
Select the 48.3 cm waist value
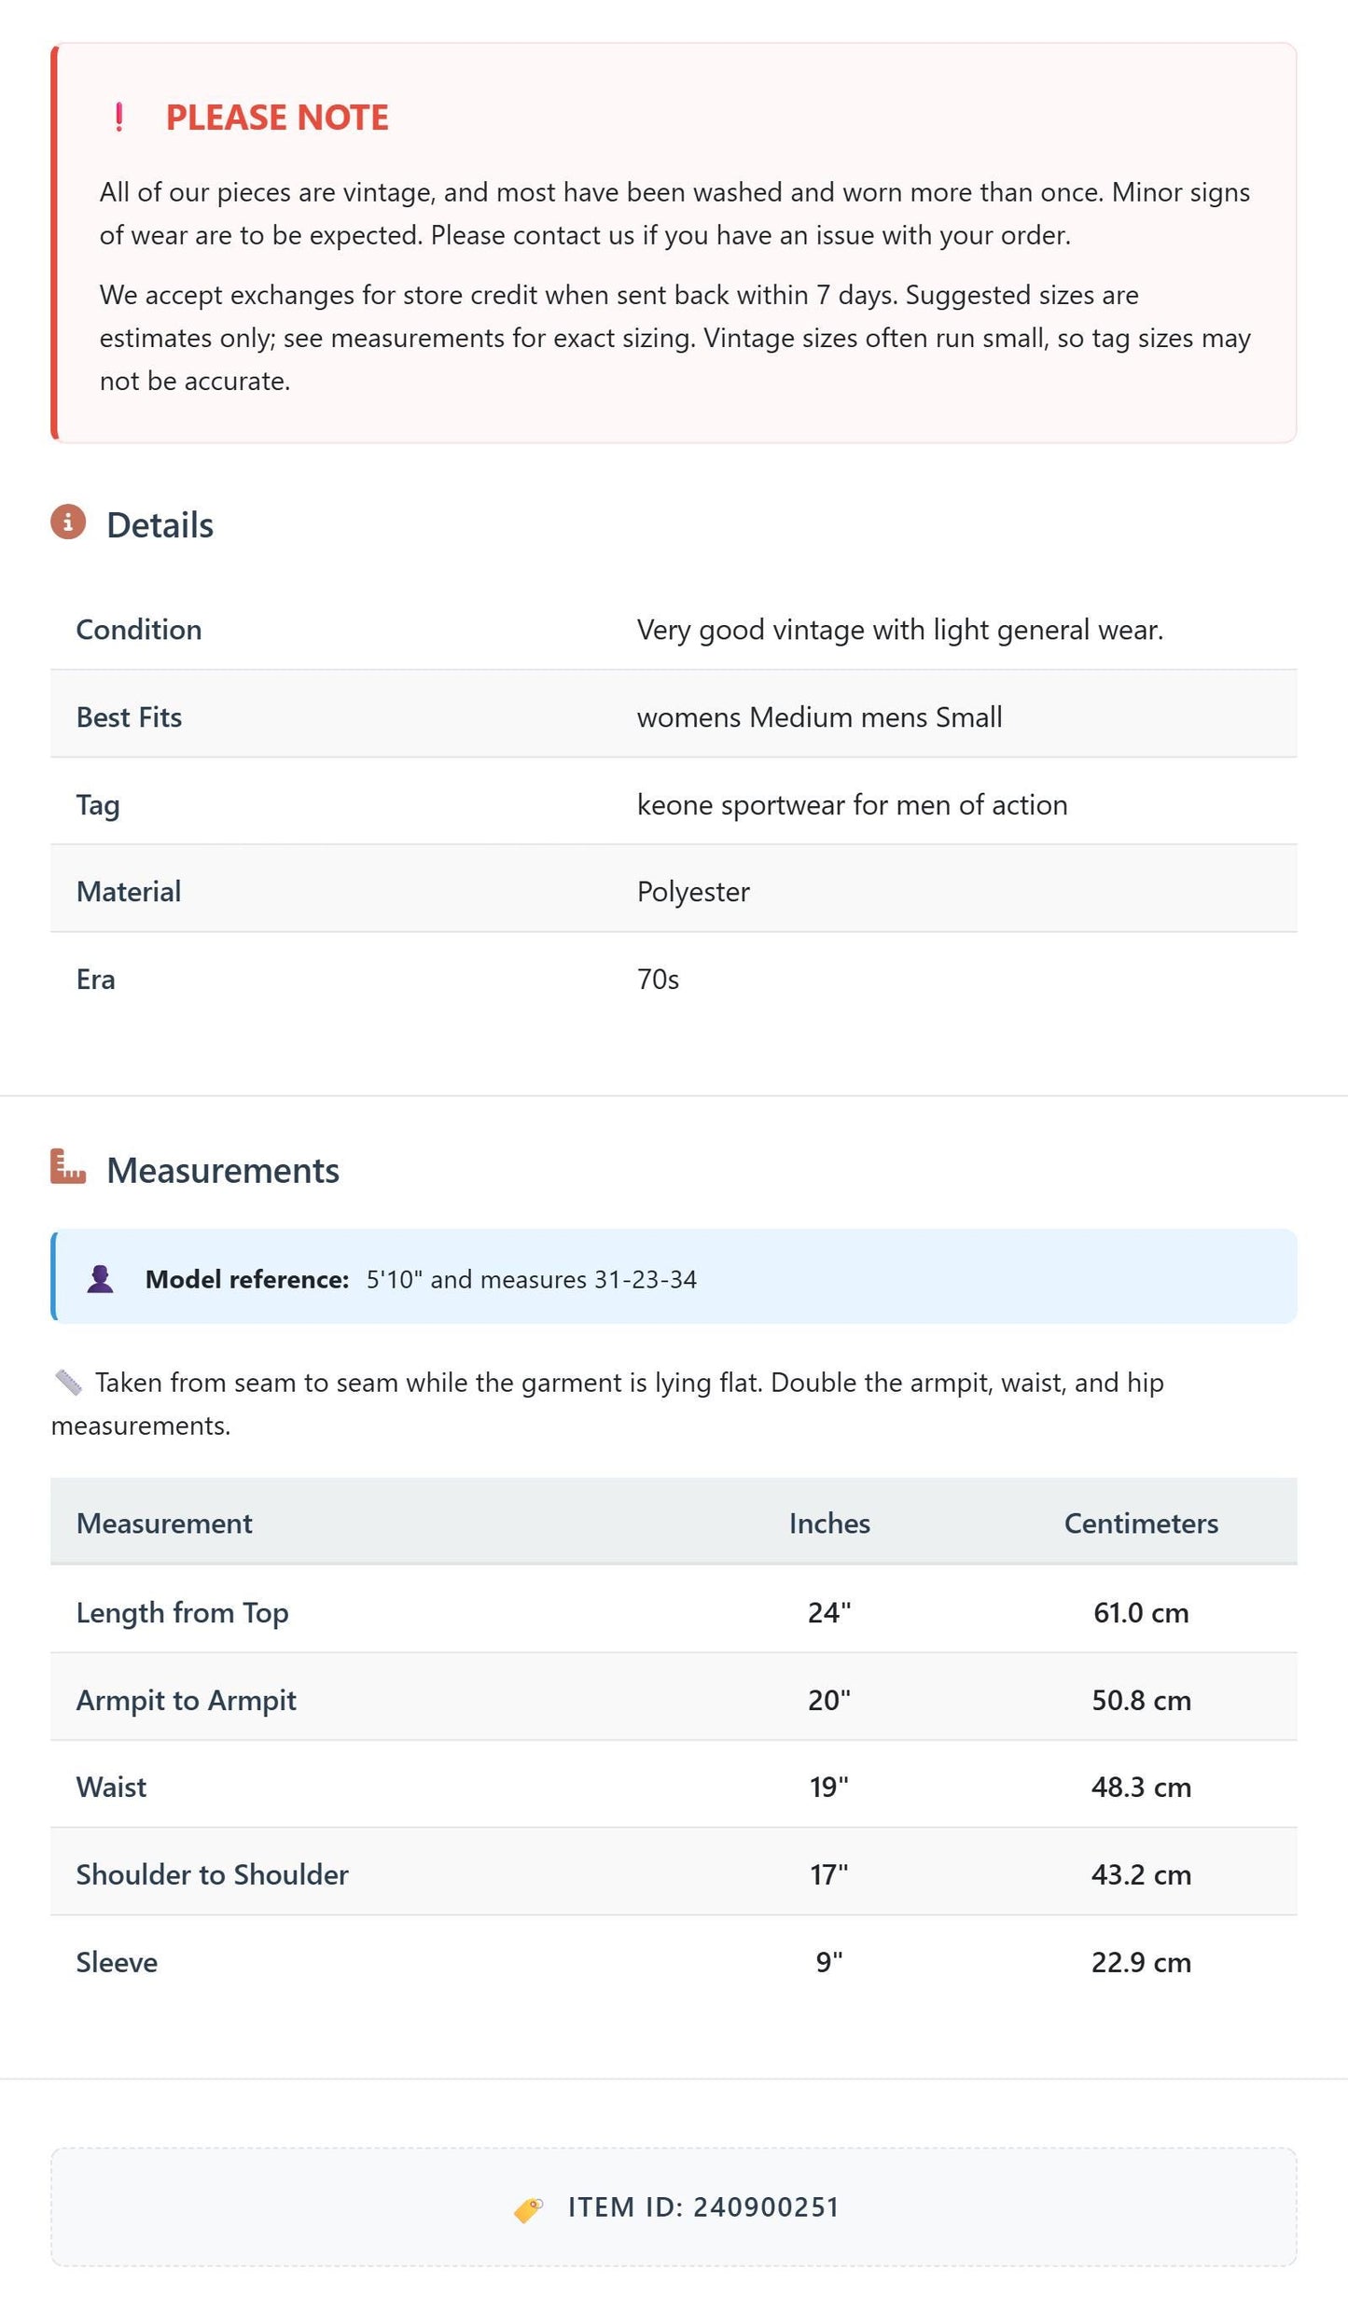coord(1141,1788)
